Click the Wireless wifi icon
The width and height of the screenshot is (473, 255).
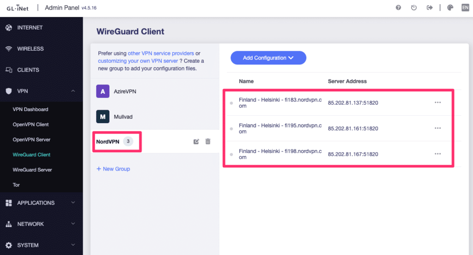pyautogui.click(x=9, y=49)
